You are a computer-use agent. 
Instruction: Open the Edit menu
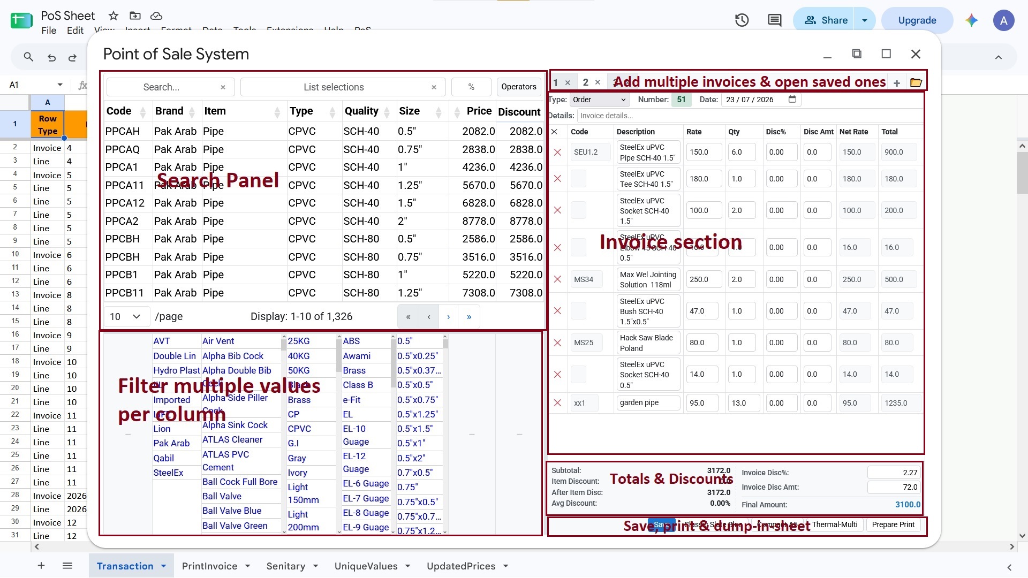[75, 31]
